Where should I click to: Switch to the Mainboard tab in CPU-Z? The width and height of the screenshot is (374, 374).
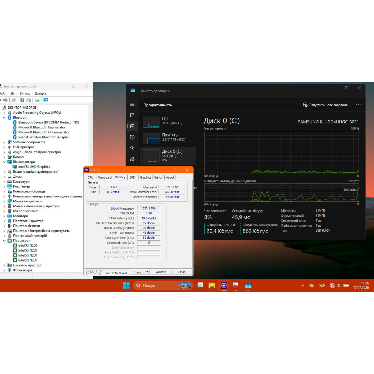(x=104, y=177)
